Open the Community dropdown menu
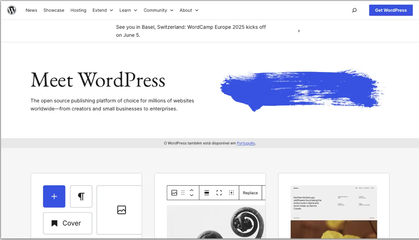 tap(158, 10)
